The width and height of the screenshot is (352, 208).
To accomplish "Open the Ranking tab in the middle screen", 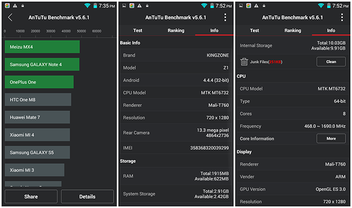I will pos(176,31).
